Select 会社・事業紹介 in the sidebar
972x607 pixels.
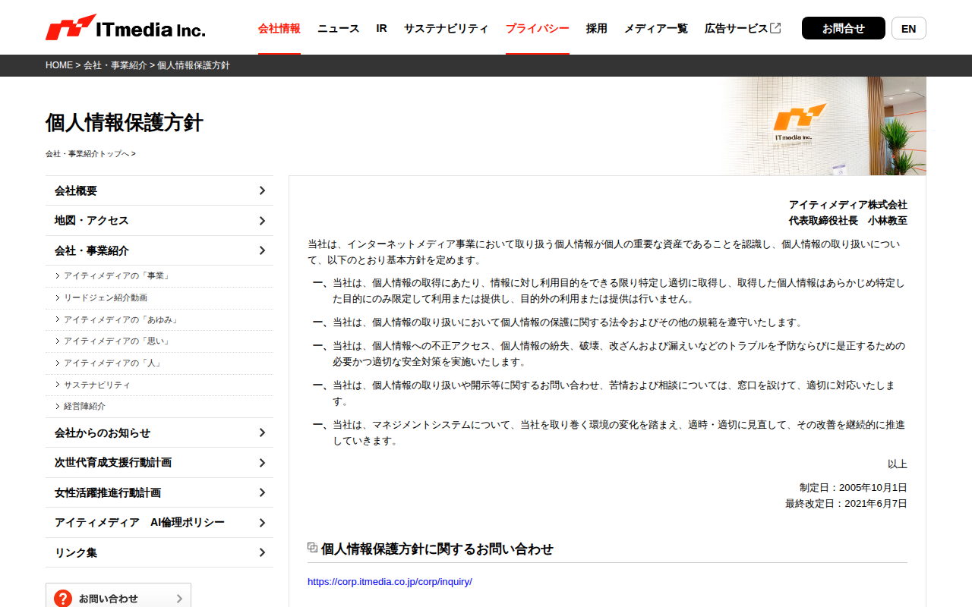point(159,250)
